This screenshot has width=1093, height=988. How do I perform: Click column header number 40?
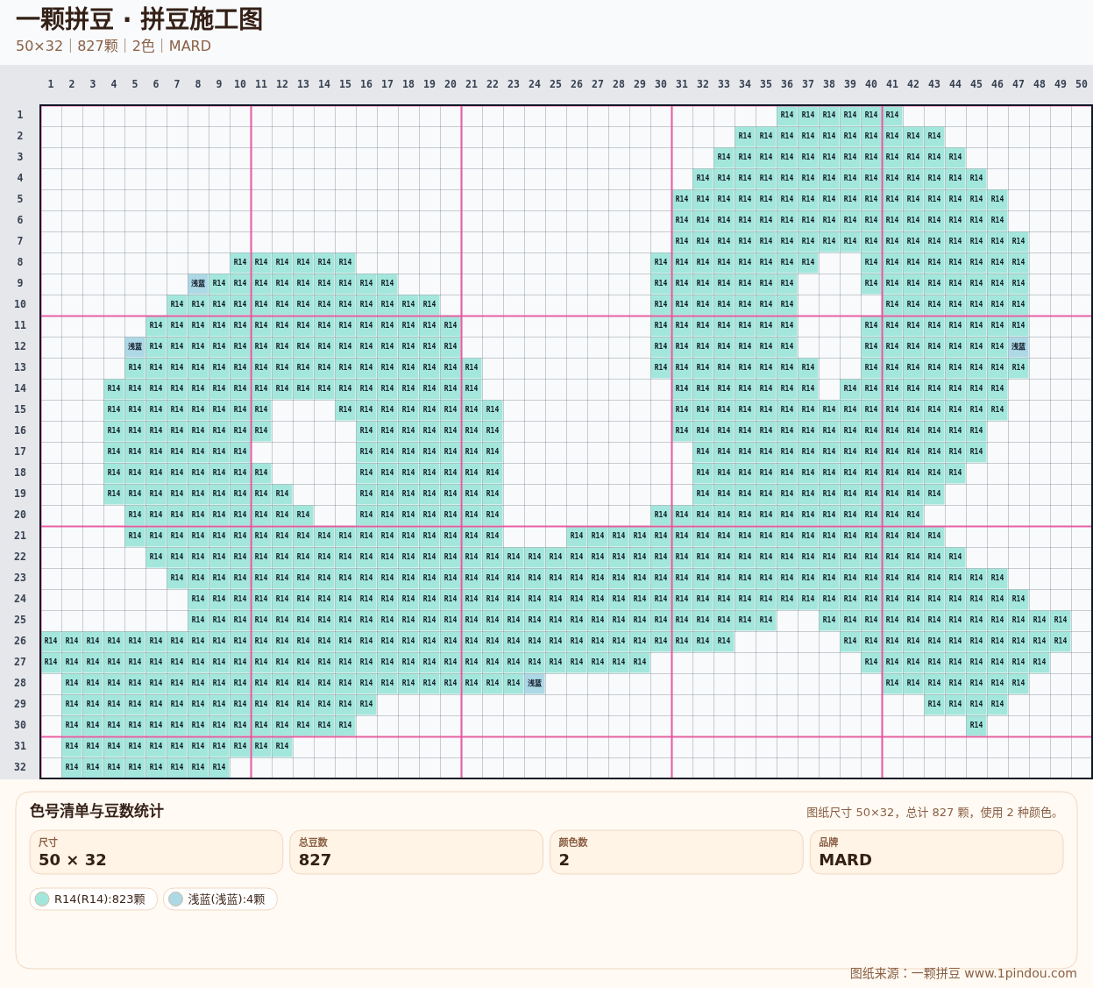[x=871, y=84]
